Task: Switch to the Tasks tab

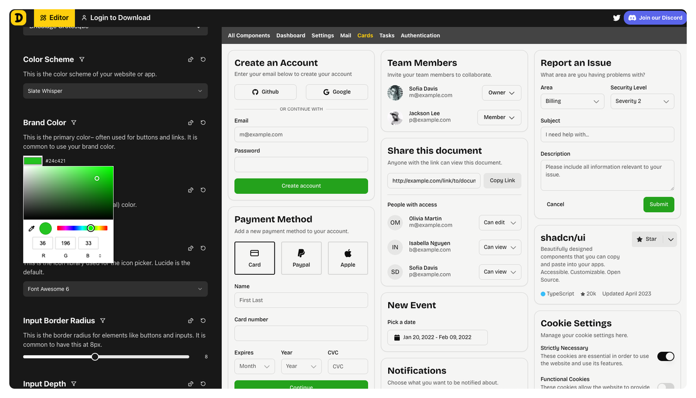Action: pyautogui.click(x=387, y=35)
